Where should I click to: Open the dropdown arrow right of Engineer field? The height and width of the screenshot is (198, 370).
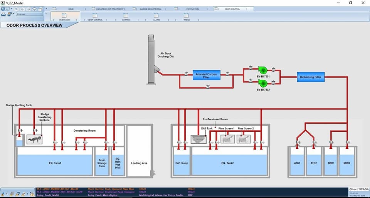point(46,13)
